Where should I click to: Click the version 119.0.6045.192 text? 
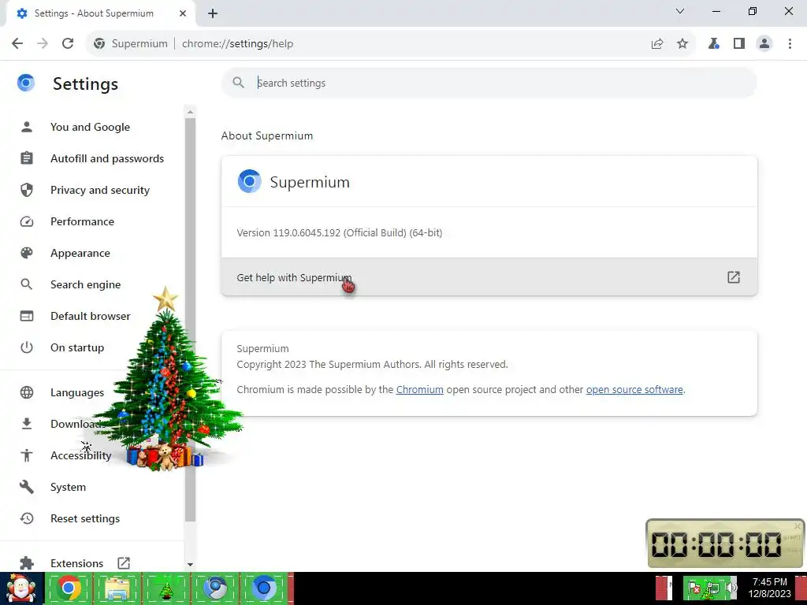339,232
